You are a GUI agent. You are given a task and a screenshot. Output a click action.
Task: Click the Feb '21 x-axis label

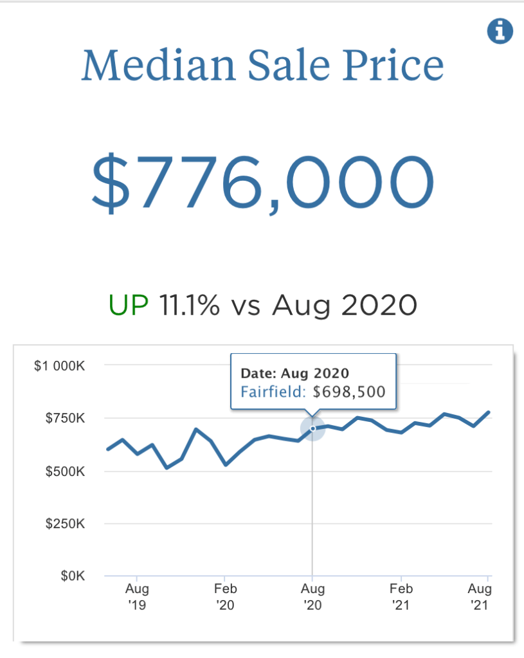[401, 597]
